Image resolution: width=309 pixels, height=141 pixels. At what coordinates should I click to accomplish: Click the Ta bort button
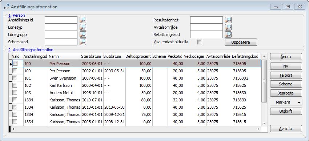pos(286,75)
